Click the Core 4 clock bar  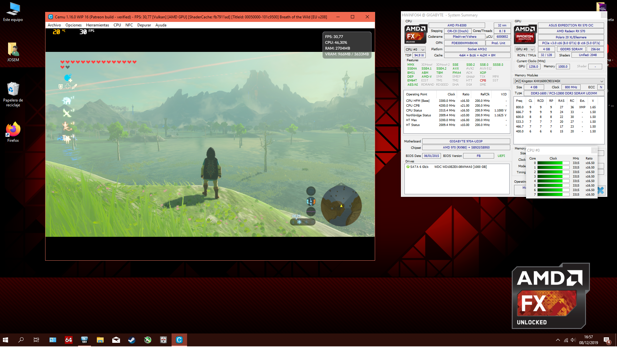(553, 181)
